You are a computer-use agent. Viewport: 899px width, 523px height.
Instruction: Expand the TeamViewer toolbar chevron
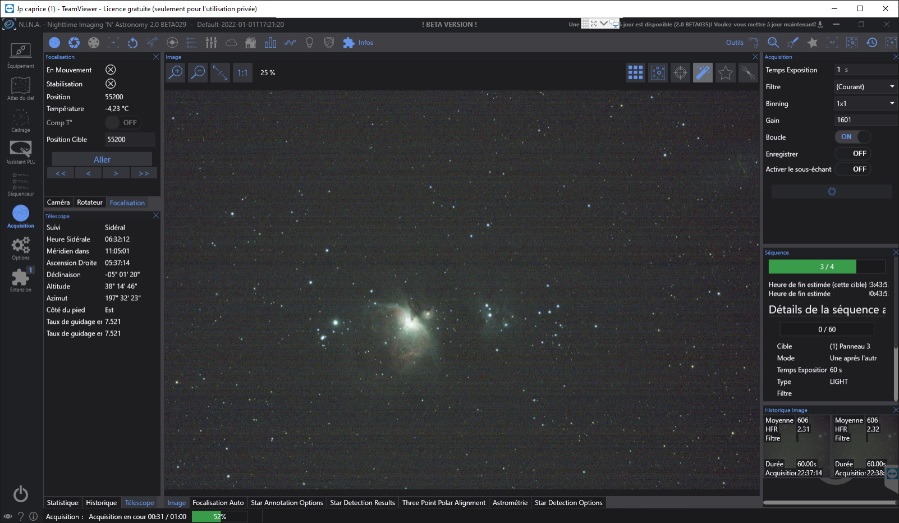tap(603, 24)
